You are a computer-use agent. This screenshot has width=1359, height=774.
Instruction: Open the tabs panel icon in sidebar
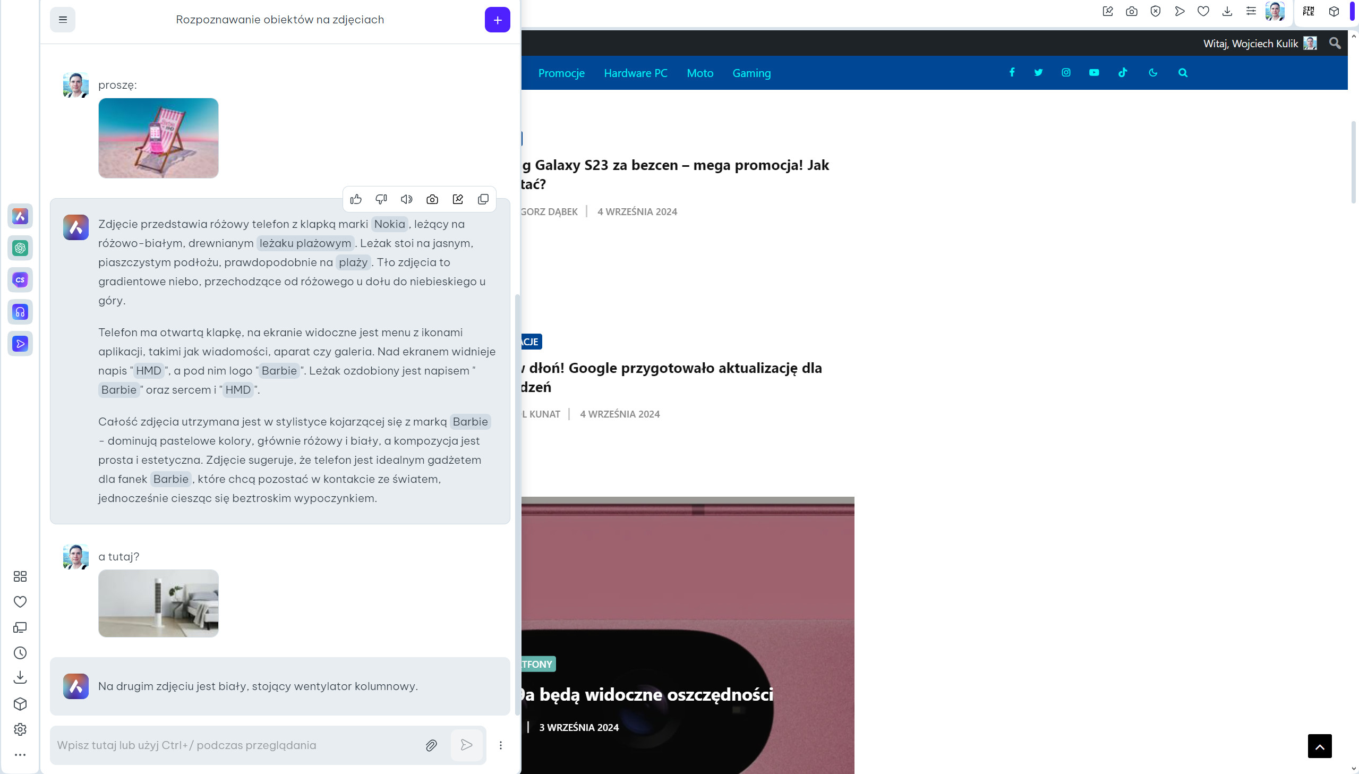point(20,628)
